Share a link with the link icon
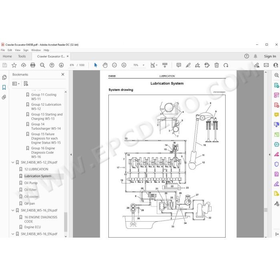 [x=257, y=65]
